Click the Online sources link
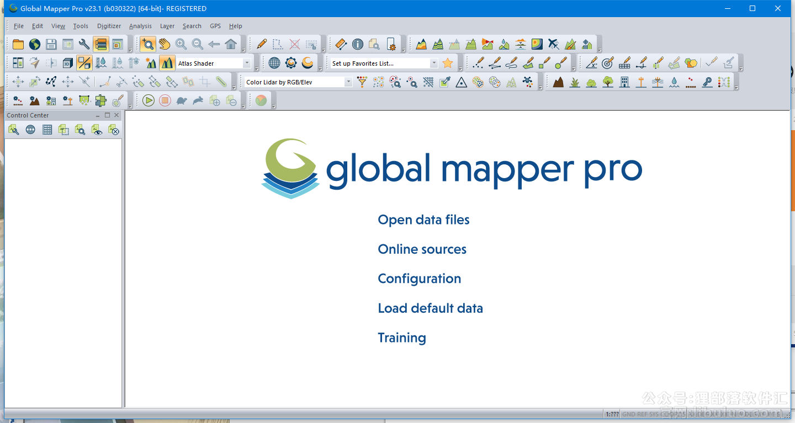The image size is (795, 423). coord(422,249)
